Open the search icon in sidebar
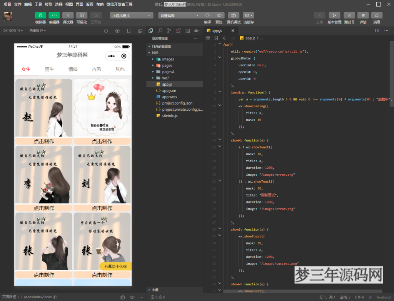The image size is (394, 301). point(160,30)
